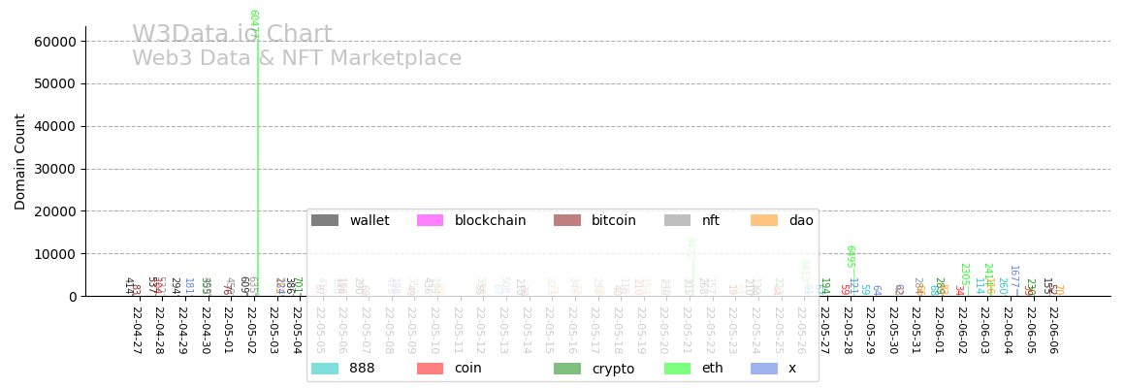Click the 'Web3 Data & NFT Marketplace' subtitle
The image size is (1125, 388).
297,59
